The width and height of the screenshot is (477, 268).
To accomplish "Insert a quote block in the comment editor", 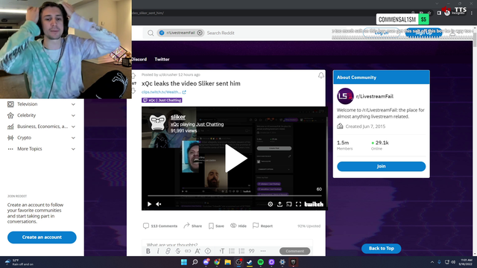I will tap(252, 251).
